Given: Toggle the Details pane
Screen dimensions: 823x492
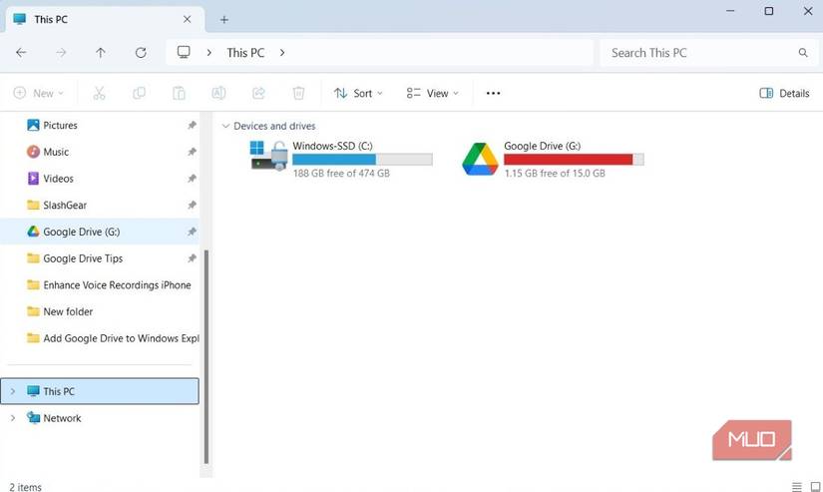Looking at the screenshot, I should tap(784, 93).
